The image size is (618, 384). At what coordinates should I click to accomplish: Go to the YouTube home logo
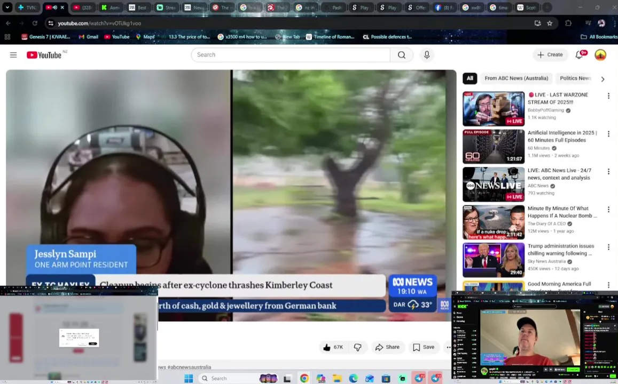44,55
